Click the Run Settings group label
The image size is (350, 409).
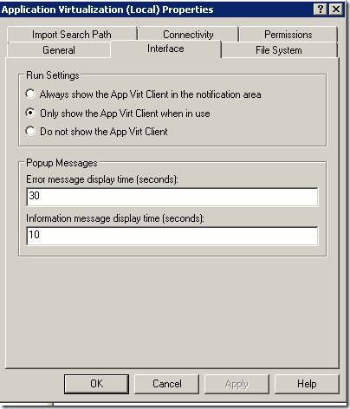coord(53,75)
